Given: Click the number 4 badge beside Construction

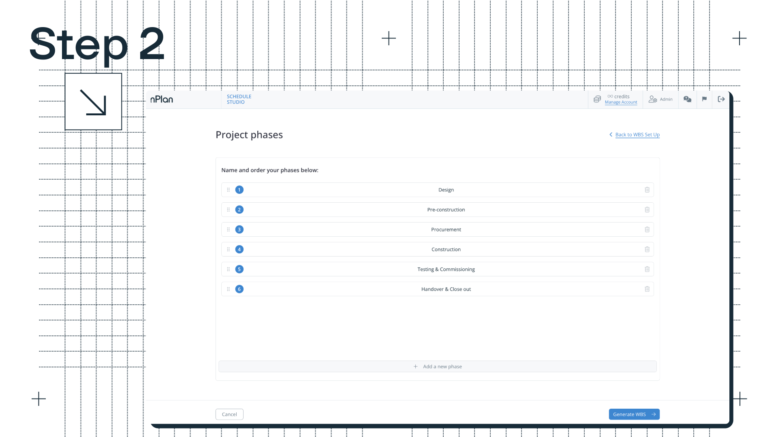Looking at the screenshot, I should pos(239,249).
